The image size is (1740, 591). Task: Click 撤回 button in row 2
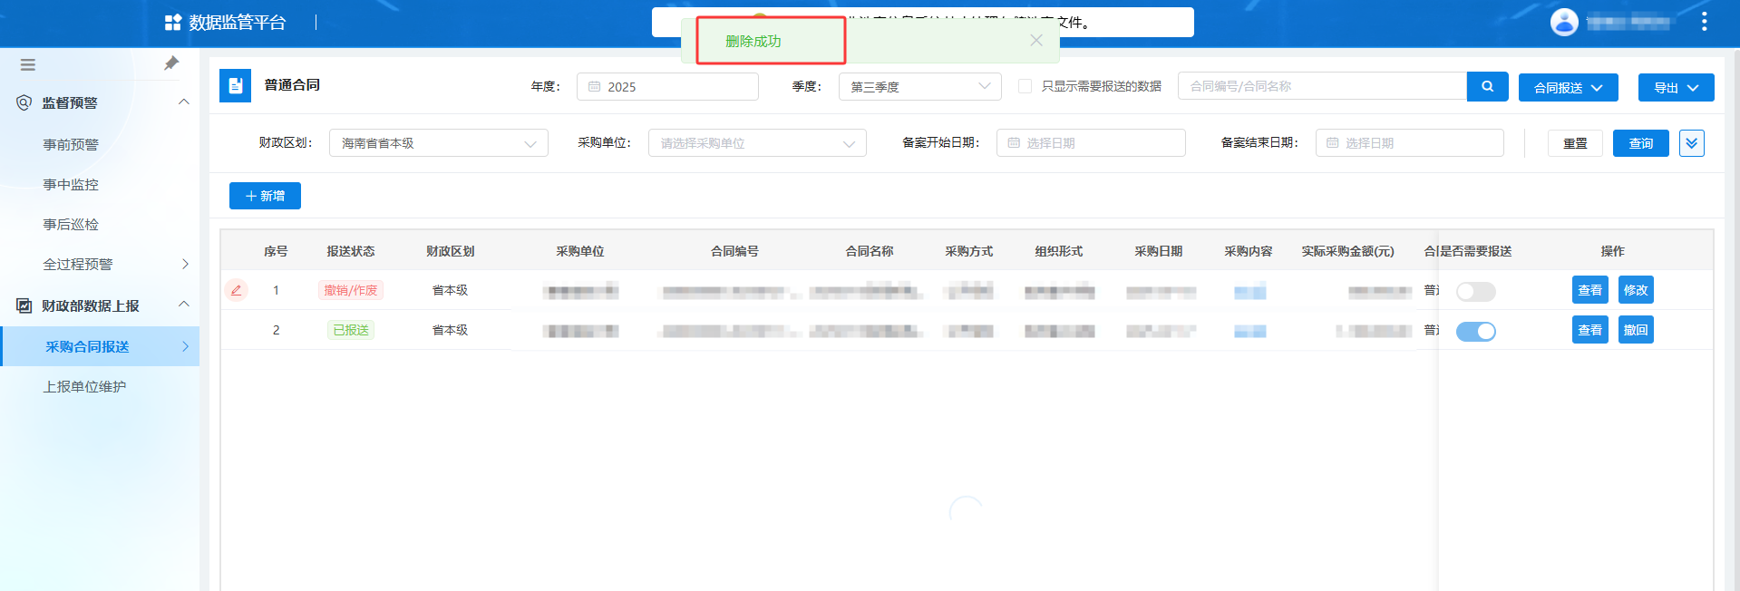pyautogui.click(x=1635, y=330)
